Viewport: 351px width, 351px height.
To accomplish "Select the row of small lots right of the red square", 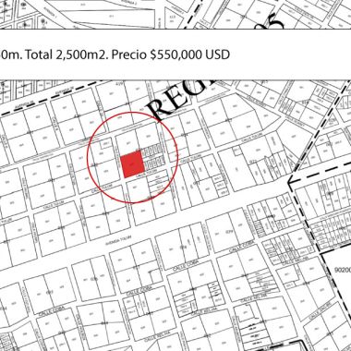I will click(153, 156).
